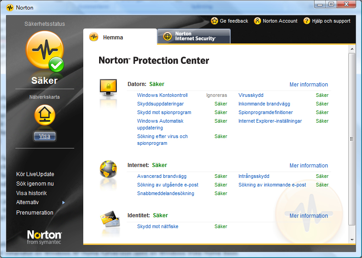The height and width of the screenshot is (258, 362).
Task: Open the Alternativ menu item
Action: click(x=28, y=202)
